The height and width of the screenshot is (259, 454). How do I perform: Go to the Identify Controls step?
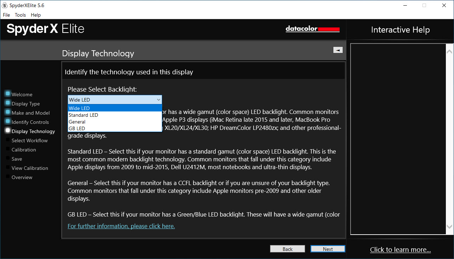30,122
